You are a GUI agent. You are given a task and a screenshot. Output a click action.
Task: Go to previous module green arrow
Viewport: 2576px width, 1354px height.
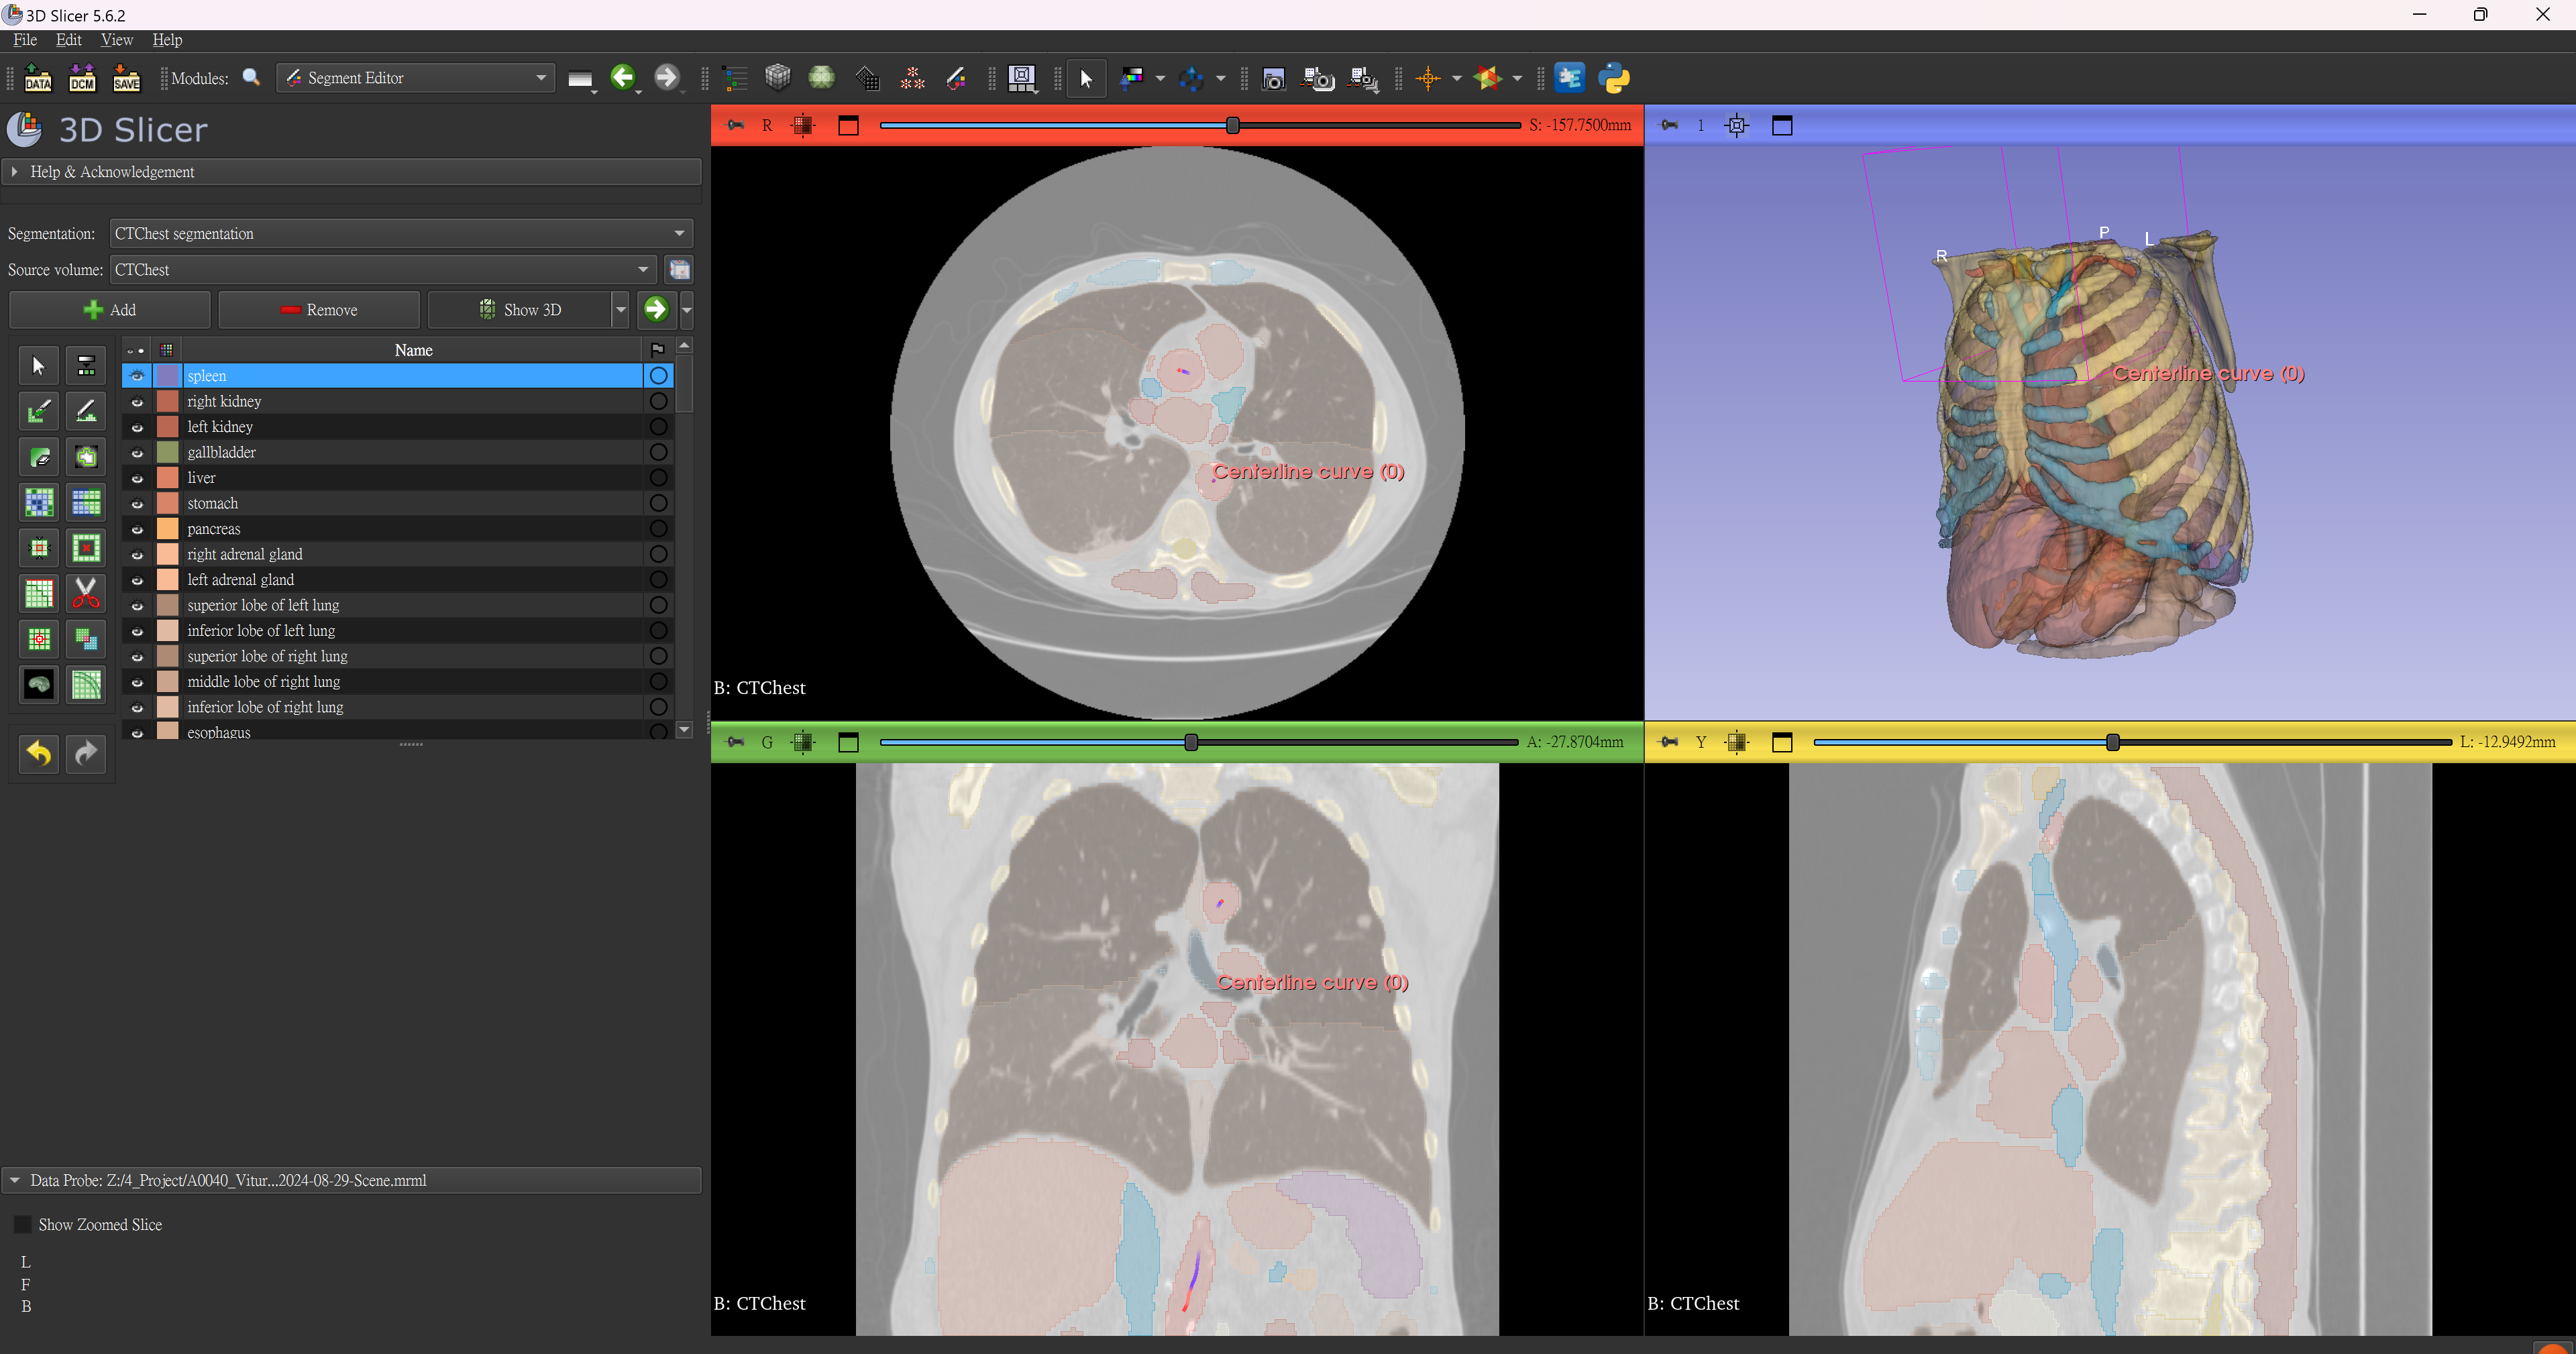coord(623,77)
